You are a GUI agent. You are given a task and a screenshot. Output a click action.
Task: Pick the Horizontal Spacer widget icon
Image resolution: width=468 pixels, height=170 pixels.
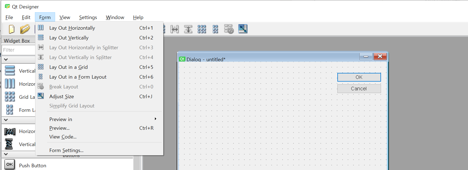[10, 131]
